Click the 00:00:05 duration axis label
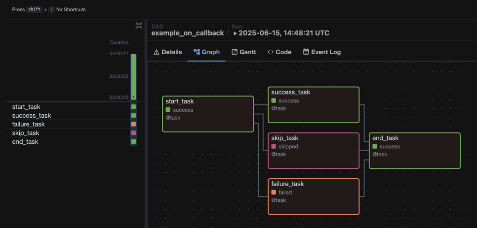The height and width of the screenshot is (228, 477). click(119, 76)
